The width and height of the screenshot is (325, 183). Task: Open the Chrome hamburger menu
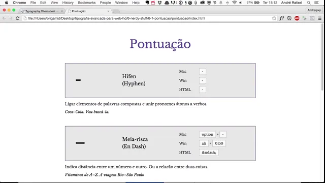point(320,18)
